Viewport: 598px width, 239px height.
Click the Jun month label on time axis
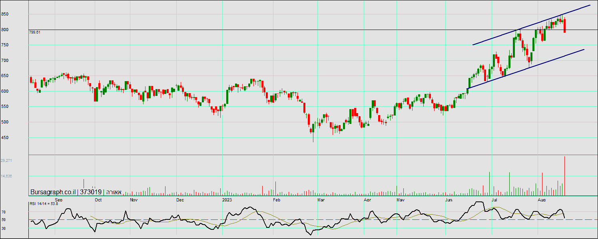point(449,199)
